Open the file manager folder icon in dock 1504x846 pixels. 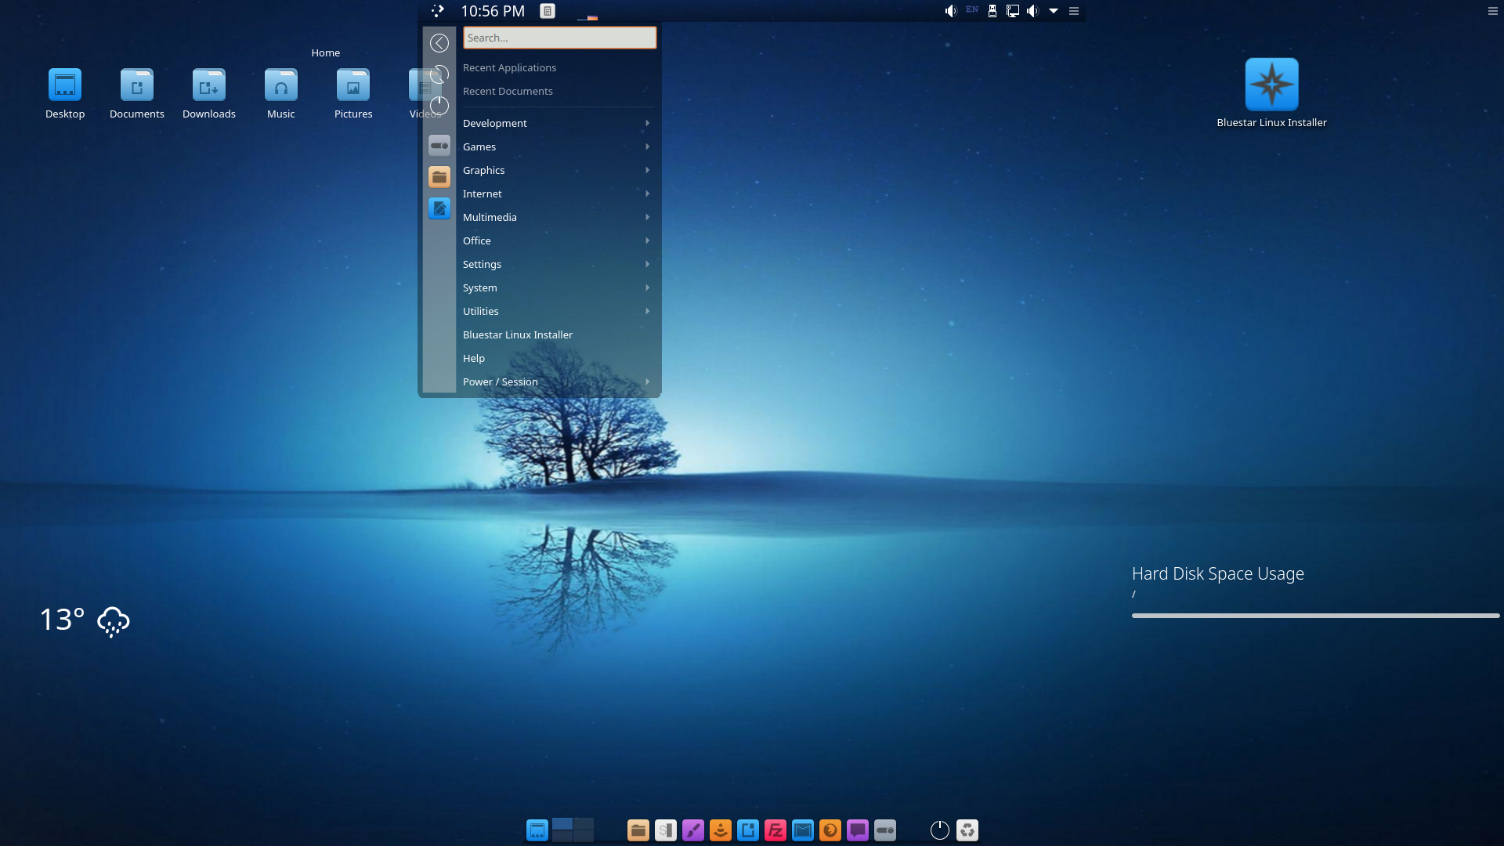pos(638,830)
